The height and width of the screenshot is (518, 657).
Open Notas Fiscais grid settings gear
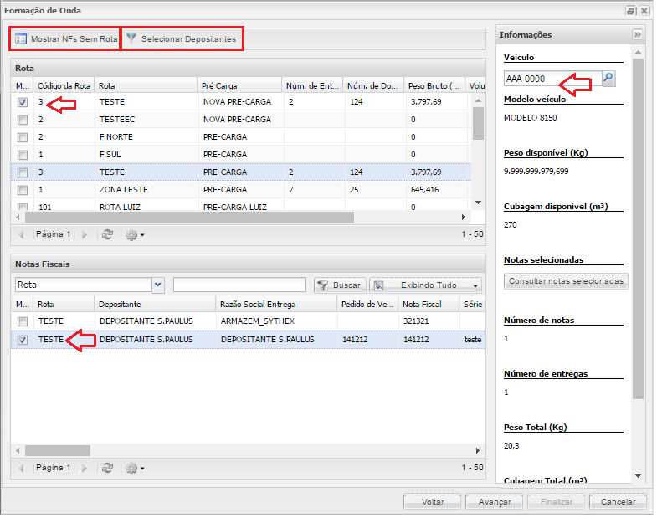point(135,469)
